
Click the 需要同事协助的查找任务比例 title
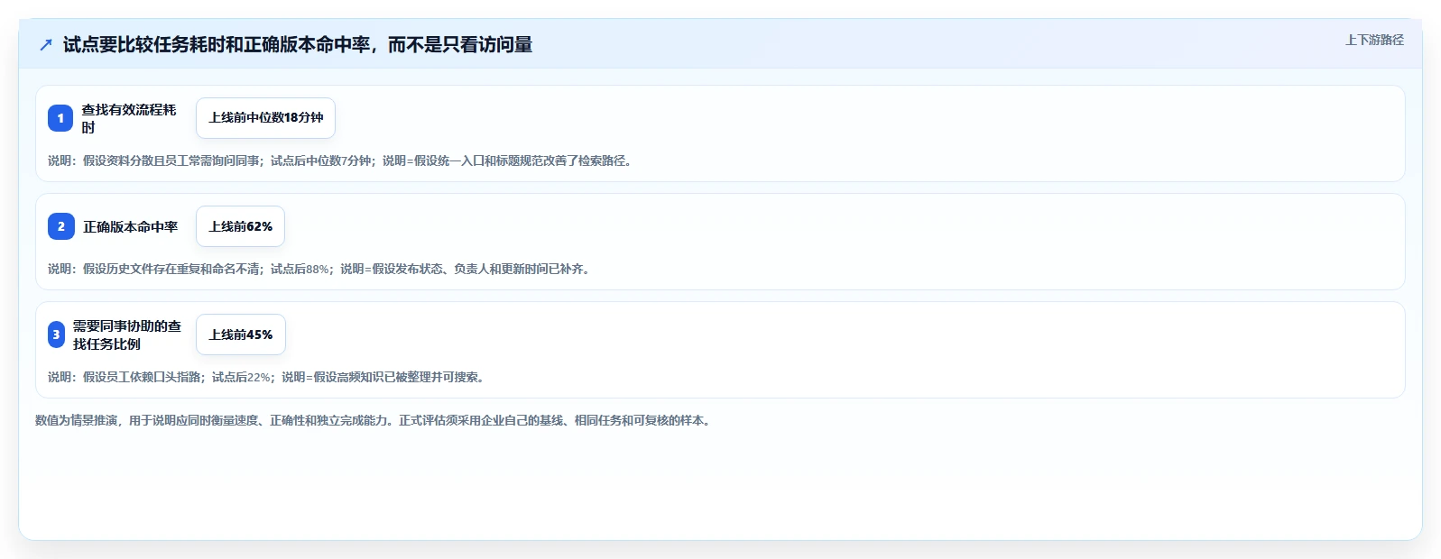127,334
